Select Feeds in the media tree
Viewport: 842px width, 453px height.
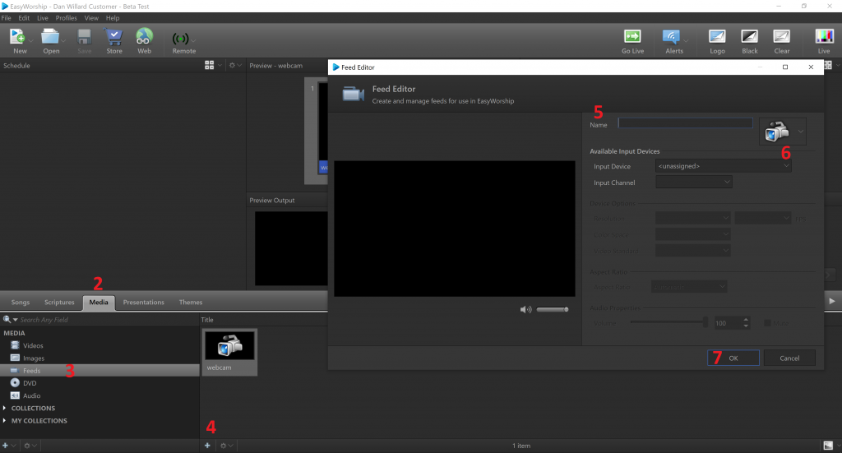[99, 370]
